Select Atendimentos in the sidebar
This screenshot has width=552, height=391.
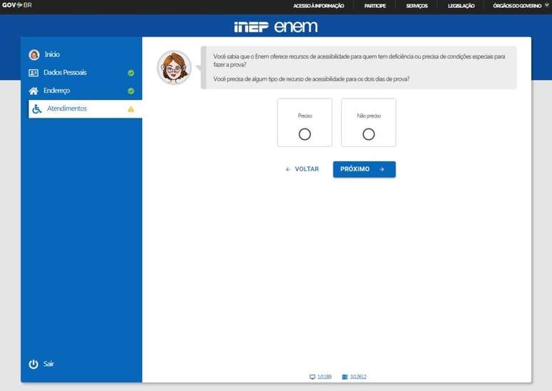point(85,109)
